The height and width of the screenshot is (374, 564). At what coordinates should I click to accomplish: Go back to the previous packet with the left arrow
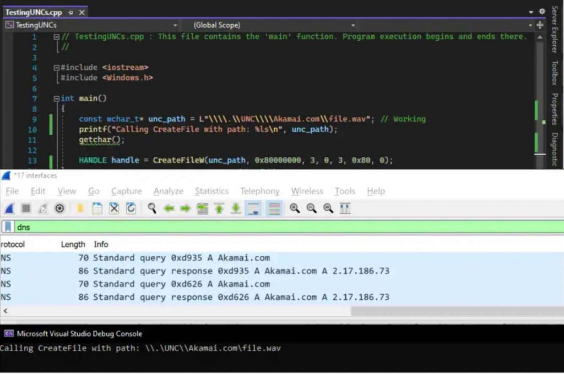tap(169, 208)
